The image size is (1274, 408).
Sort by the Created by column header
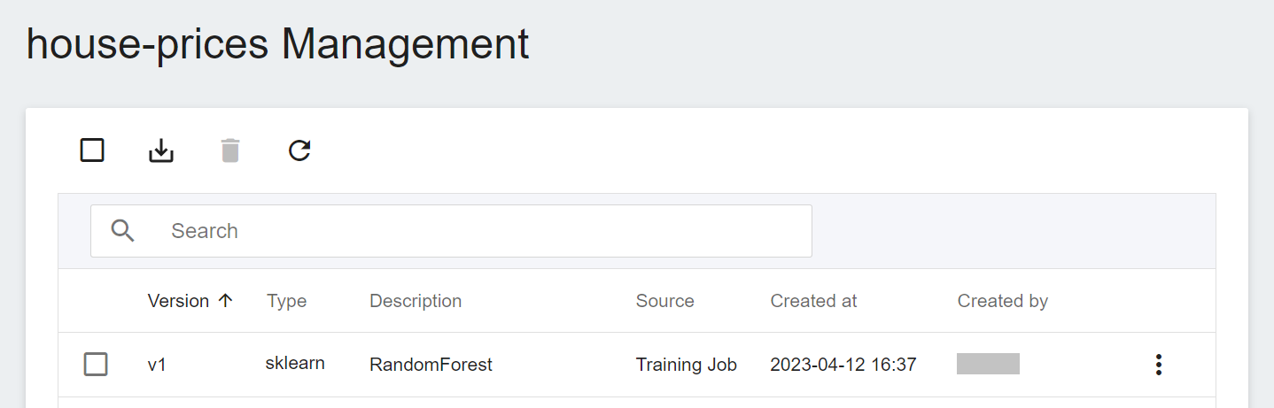(1002, 301)
